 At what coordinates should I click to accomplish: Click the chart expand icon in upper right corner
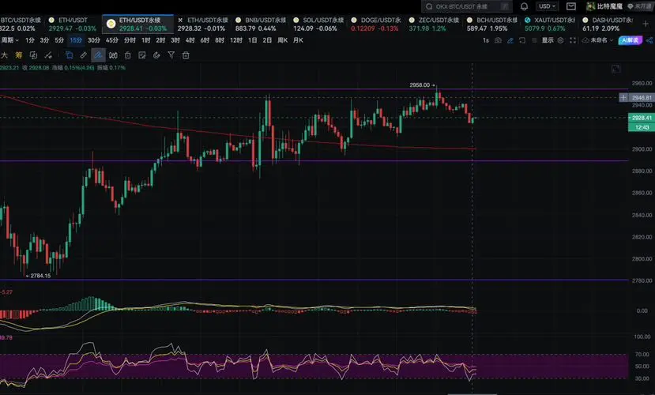point(615,69)
